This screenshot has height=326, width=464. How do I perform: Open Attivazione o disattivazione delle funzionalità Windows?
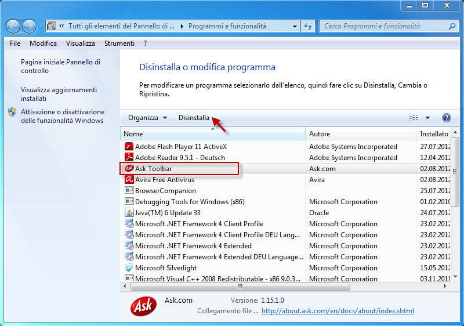63,116
